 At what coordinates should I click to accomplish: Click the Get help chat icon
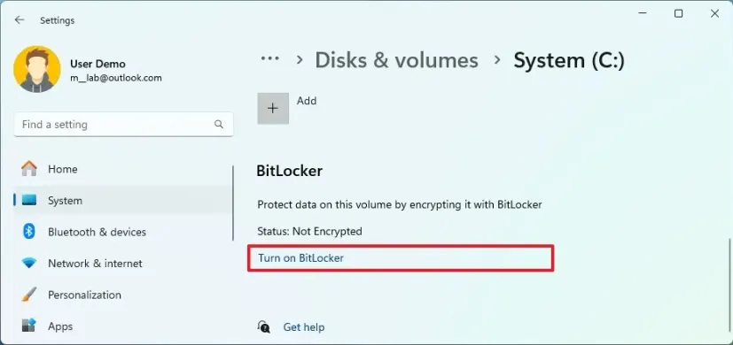pos(263,326)
